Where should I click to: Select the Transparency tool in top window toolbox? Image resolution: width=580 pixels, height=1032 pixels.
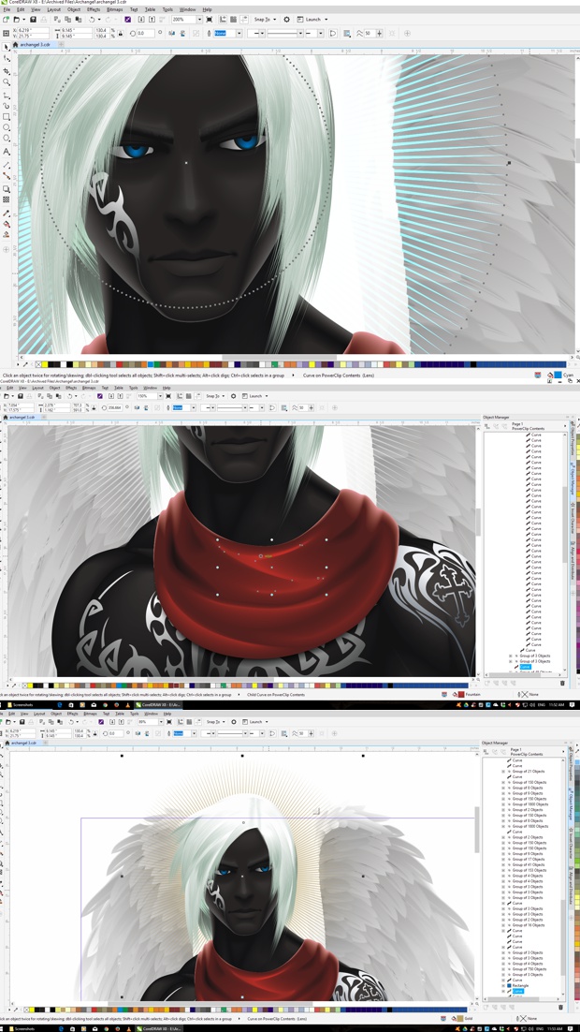point(7,199)
